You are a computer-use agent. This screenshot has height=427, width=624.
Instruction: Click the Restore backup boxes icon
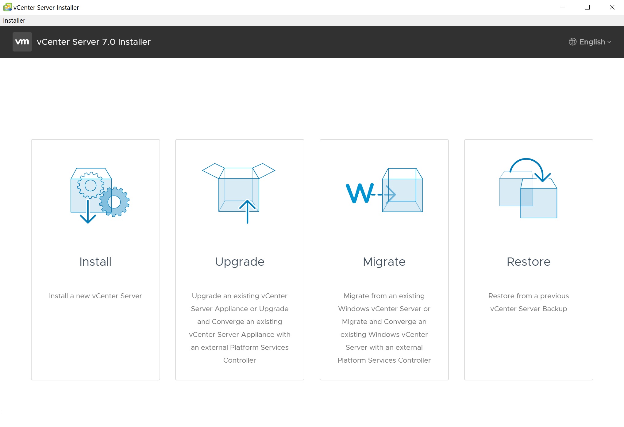528,188
